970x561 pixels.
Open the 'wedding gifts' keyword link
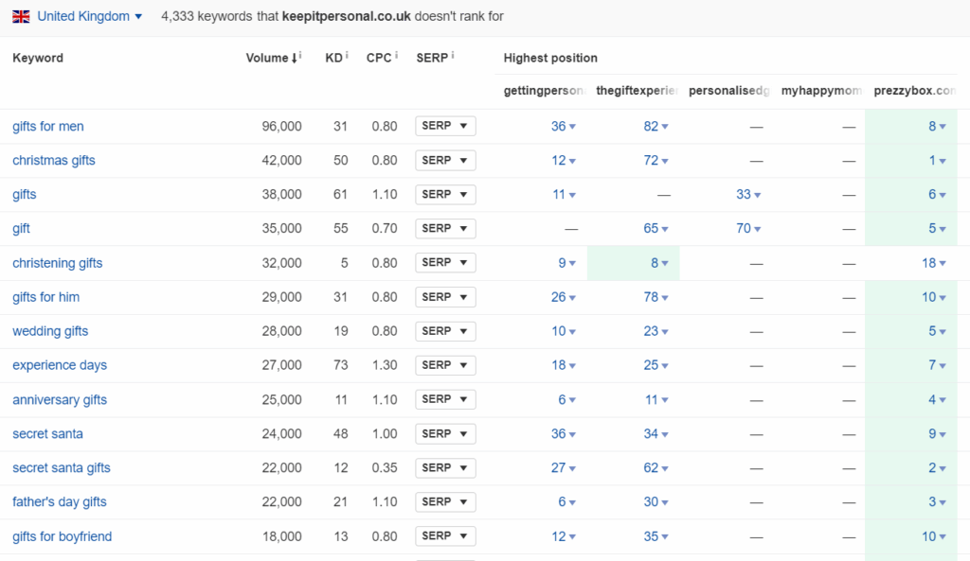coord(50,331)
